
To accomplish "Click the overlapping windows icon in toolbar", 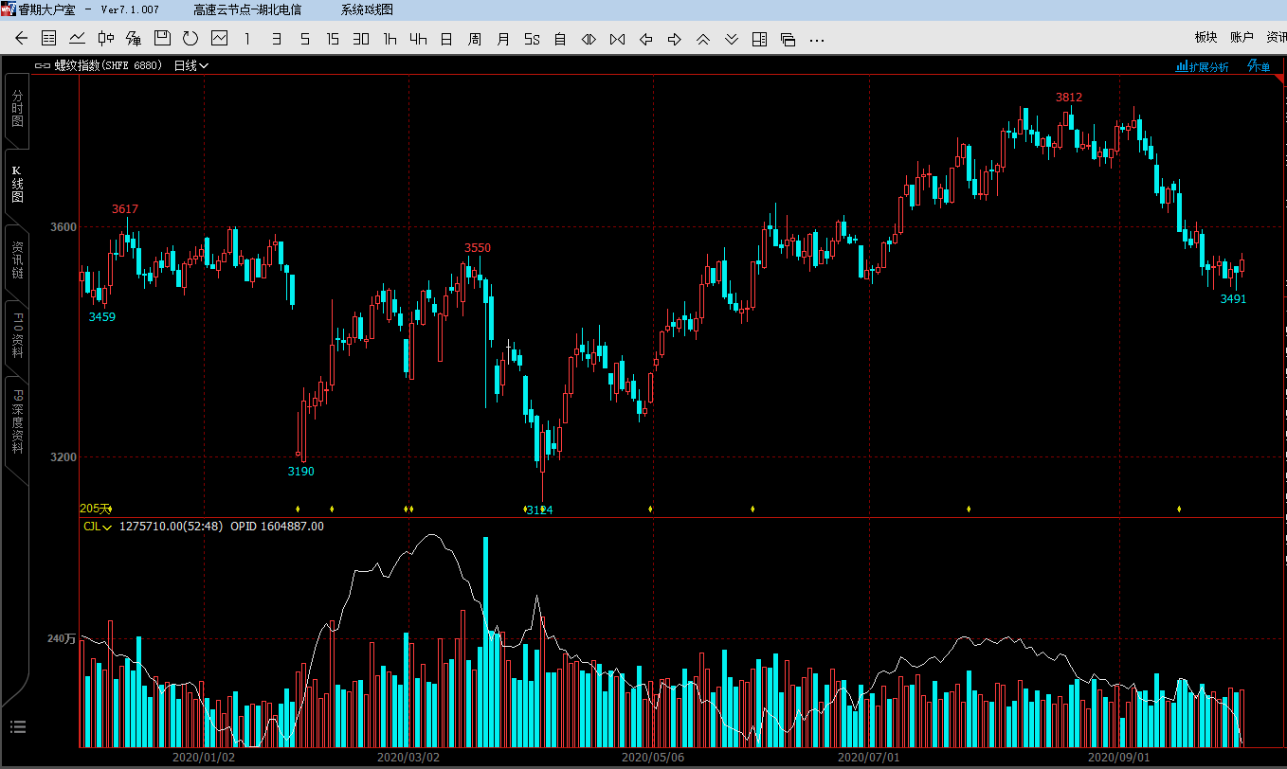I will pos(788,39).
